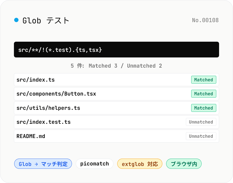The width and height of the screenshot is (233, 183).
Task: Click the Unmatched badge for README.md
Action: tap(201, 136)
